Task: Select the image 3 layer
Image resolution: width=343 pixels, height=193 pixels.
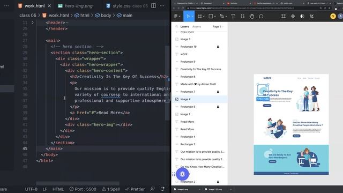Action: pyautogui.click(x=200, y=39)
